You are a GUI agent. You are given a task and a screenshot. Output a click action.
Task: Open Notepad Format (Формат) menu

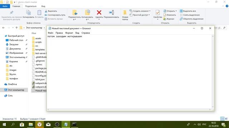click(x=69, y=33)
